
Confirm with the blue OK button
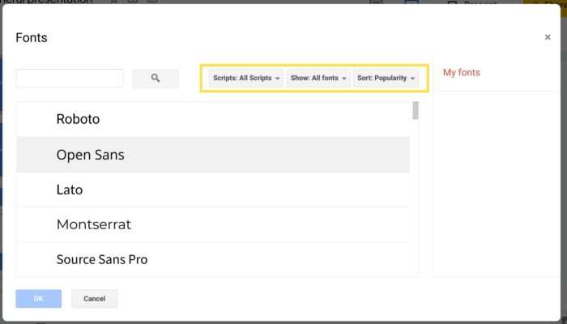[38, 299]
